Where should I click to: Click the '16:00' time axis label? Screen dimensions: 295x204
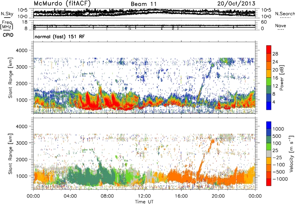[181, 196]
